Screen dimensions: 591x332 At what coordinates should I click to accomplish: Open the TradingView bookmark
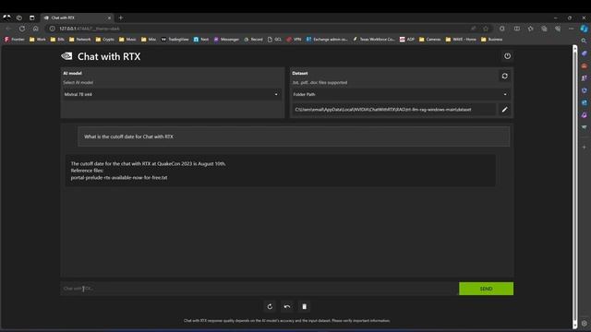(175, 39)
